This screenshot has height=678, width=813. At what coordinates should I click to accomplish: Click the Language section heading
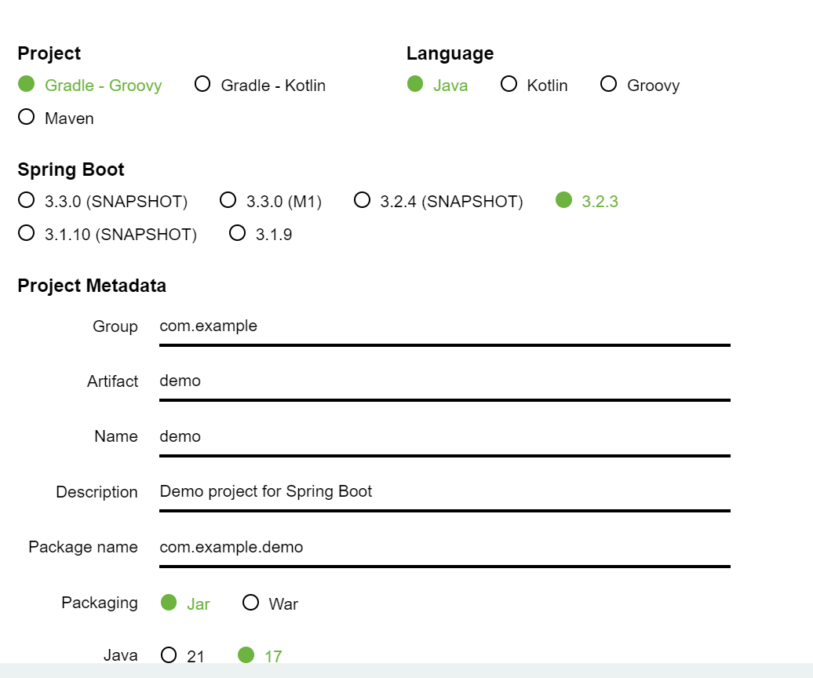pos(450,53)
